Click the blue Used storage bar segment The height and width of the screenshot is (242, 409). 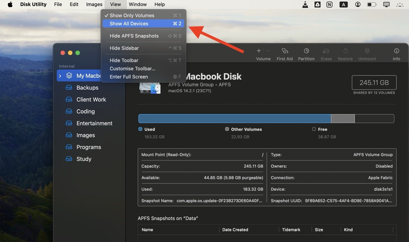pos(235,118)
